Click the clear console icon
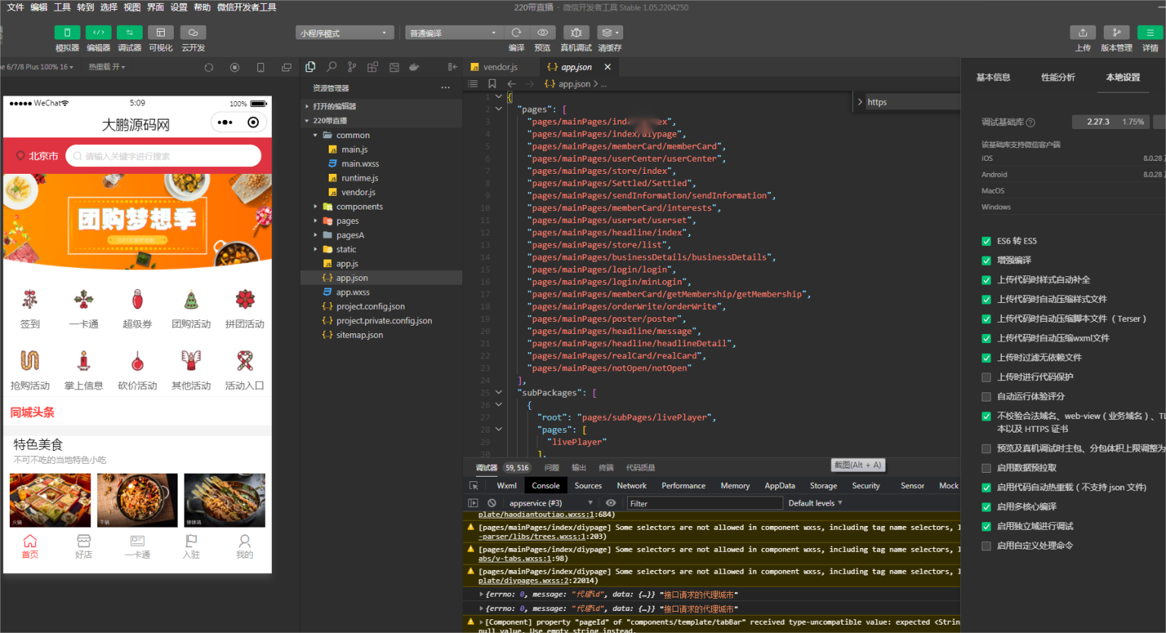This screenshot has height=633, width=1166. [492, 503]
